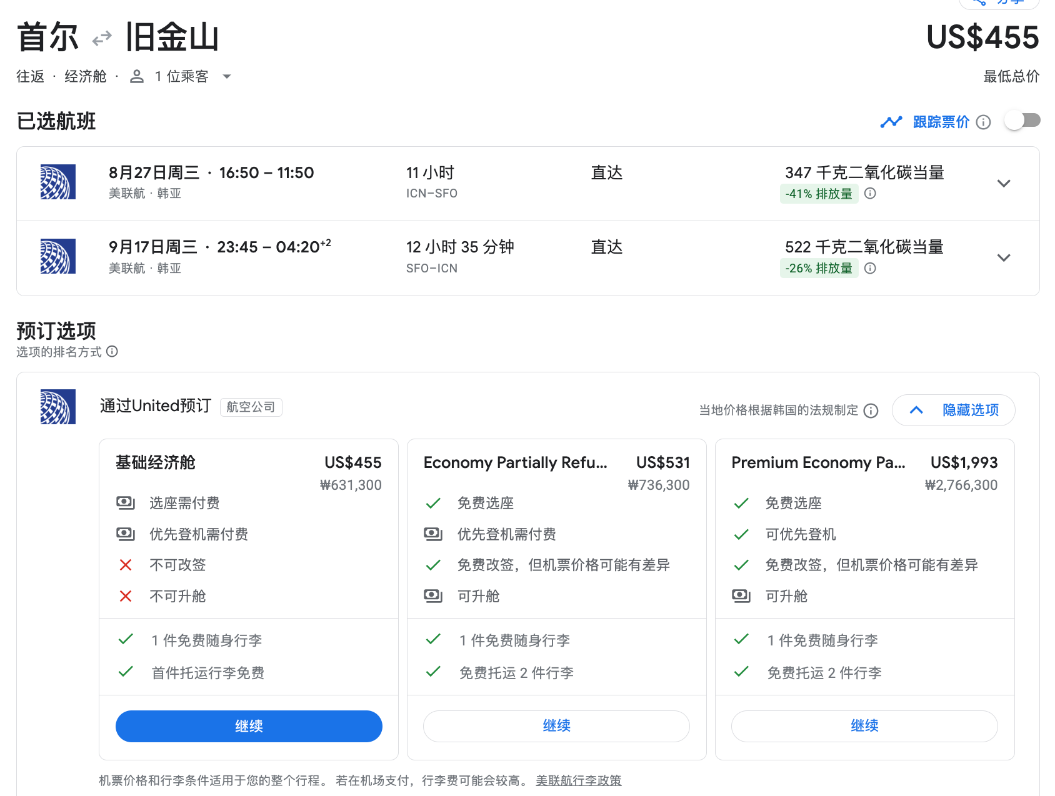Click info icon next to 当地价格根据韩国的法规制定

(x=871, y=410)
